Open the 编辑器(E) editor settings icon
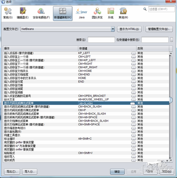 tap(23, 13)
